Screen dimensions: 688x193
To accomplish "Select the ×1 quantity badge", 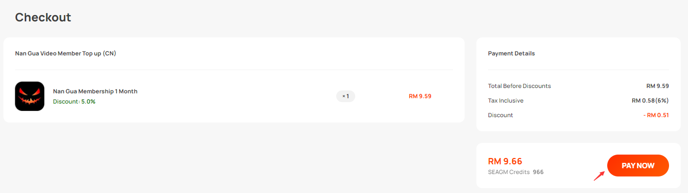I will pyautogui.click(x=345, y=96).
